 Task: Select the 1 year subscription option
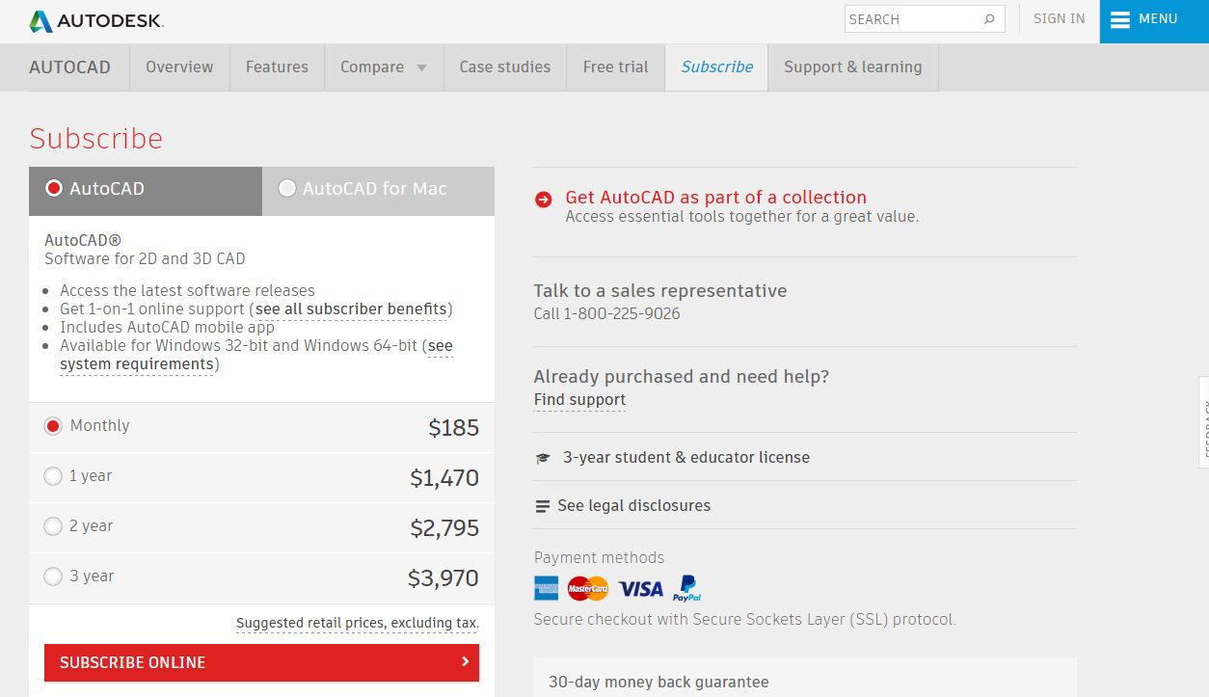click(x=53, y=476)
